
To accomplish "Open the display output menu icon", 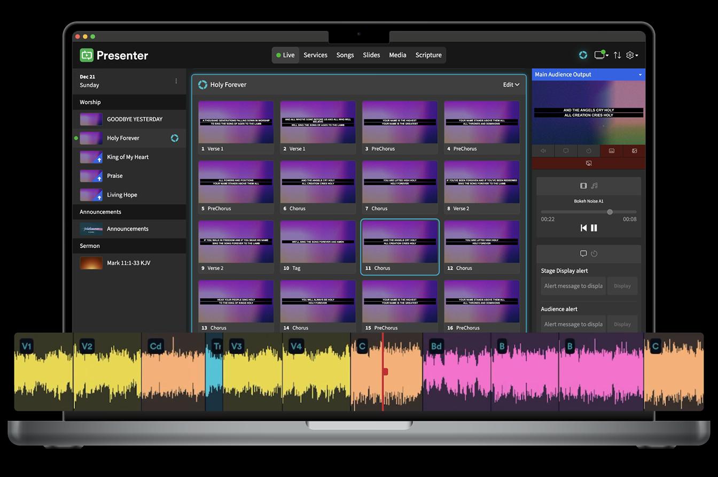I will tap(602, 55).
